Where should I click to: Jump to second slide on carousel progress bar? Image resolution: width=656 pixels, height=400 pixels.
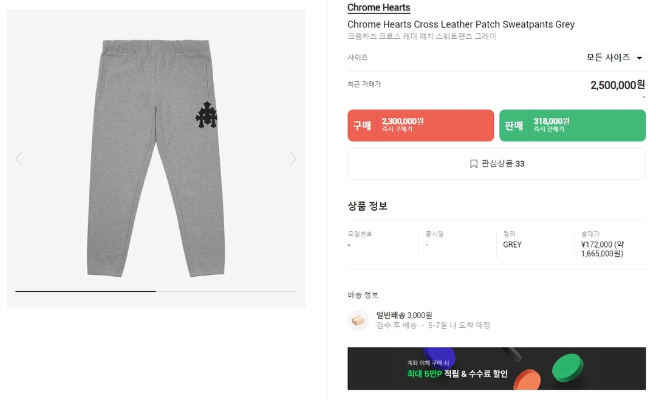pyautogui.click(x=226, y=292)
